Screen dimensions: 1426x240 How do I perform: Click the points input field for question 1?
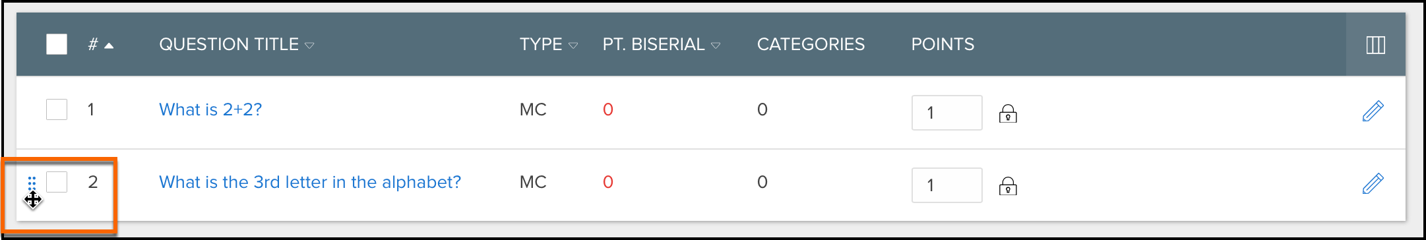pyautogui.click(x=947, y=113)
